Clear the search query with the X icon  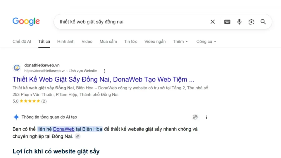coord(213,22)
